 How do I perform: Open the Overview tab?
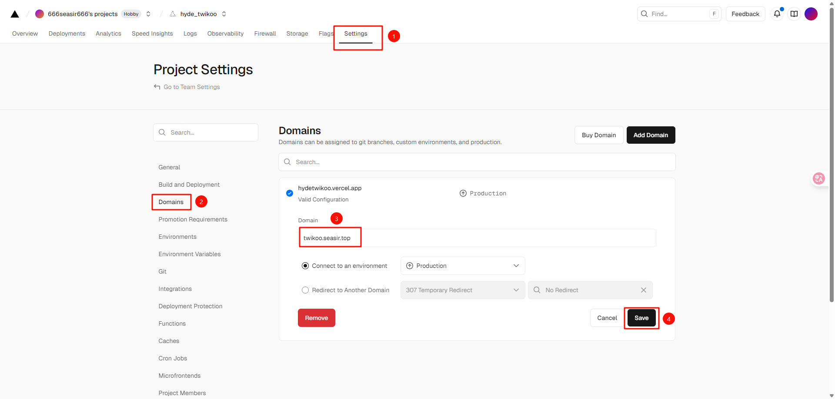(x=25, y=33)
